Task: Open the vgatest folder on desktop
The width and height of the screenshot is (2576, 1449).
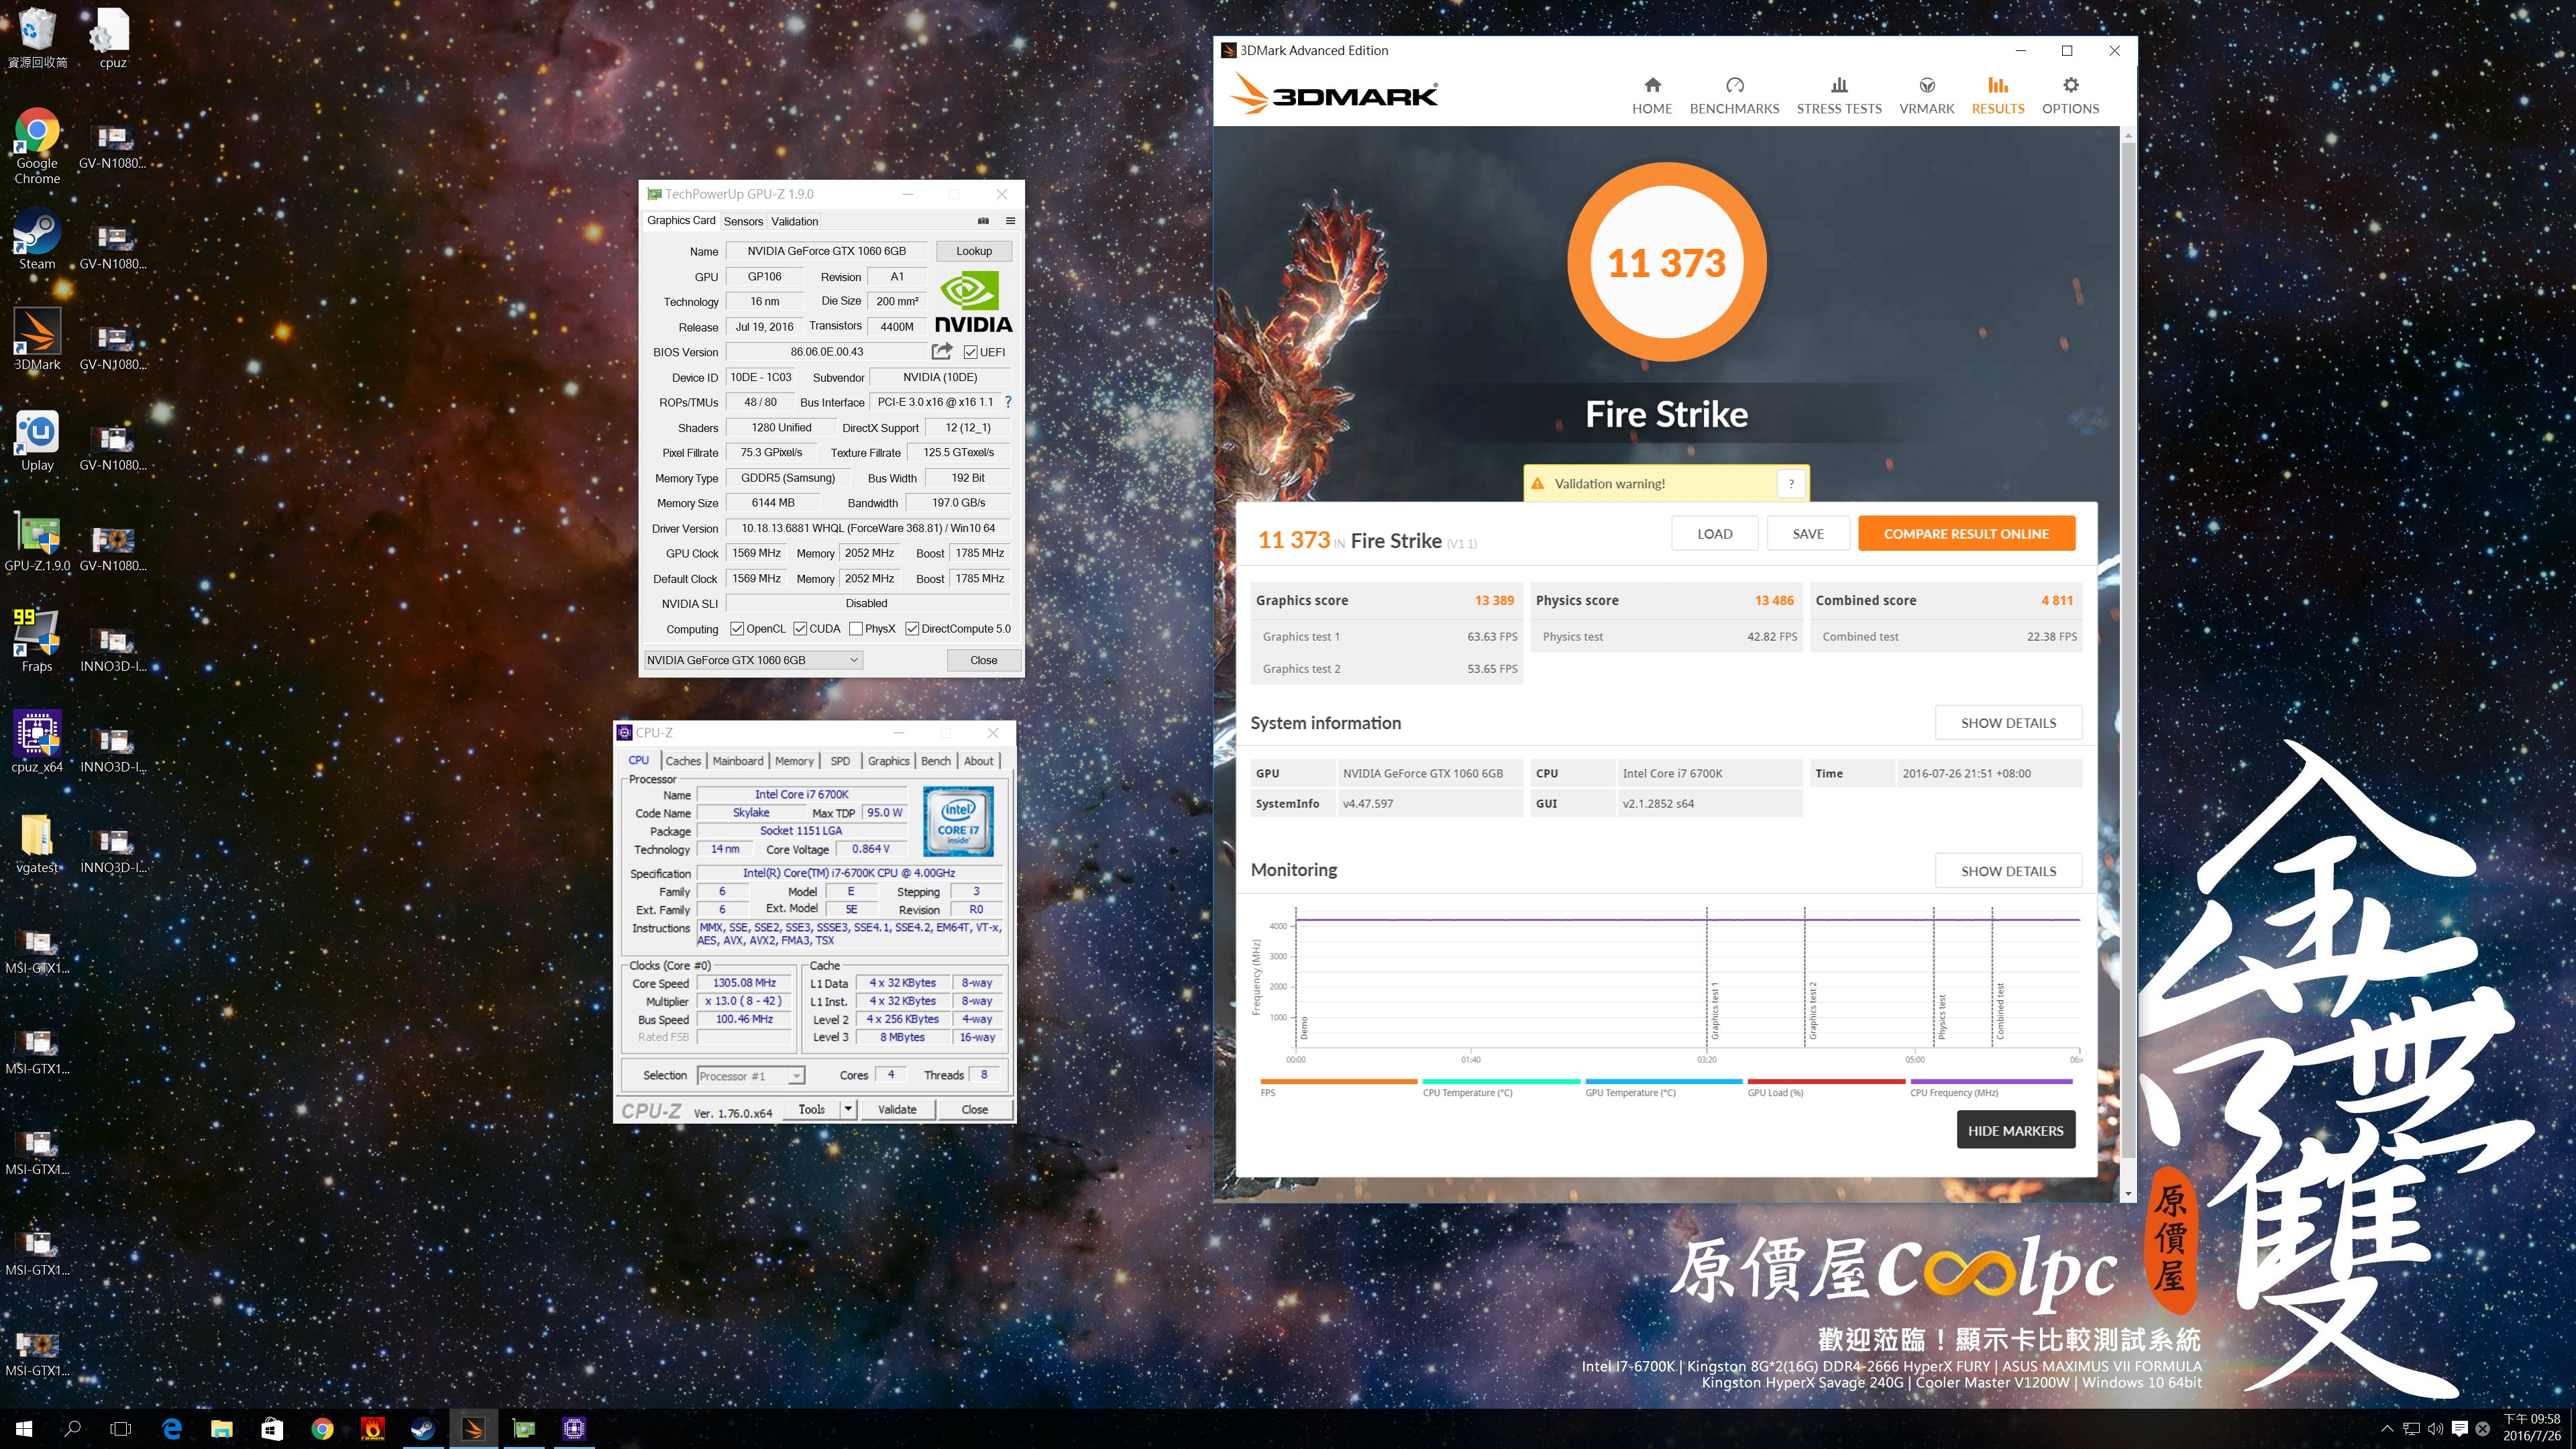Action: (37, 843)
